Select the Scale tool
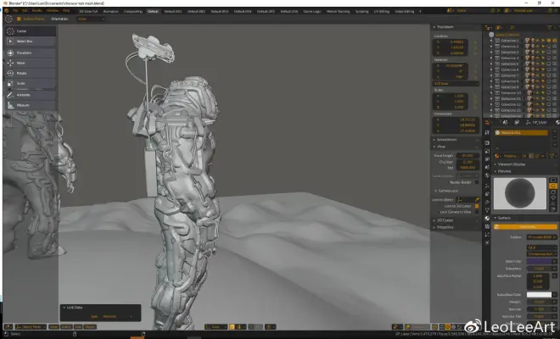 coord(31,84)
